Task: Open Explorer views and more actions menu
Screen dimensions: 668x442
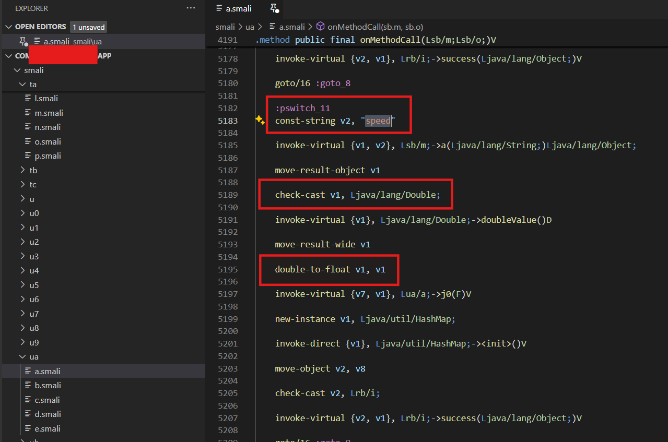Action: pos(191,8)
